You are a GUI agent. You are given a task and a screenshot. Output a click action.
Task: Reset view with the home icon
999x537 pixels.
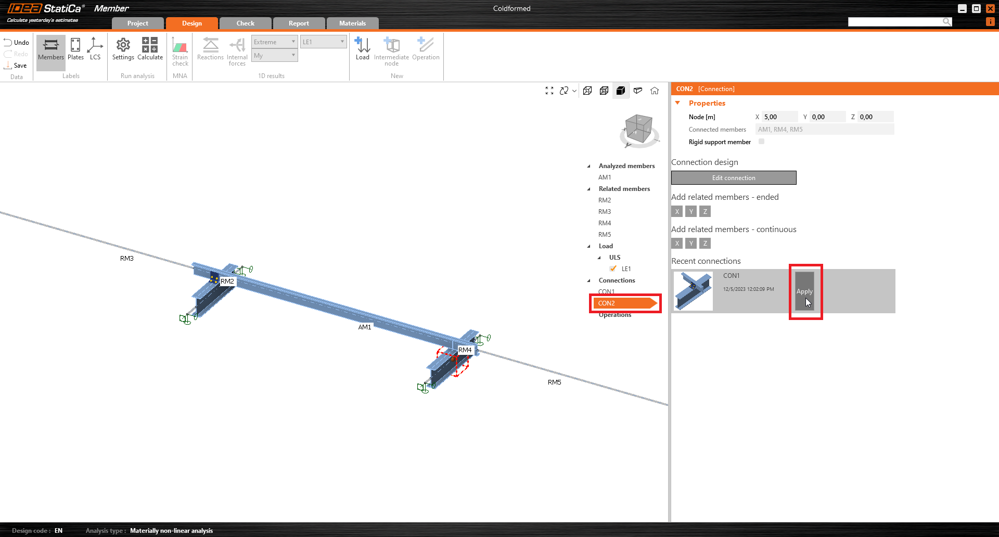(x=655, y=91)
